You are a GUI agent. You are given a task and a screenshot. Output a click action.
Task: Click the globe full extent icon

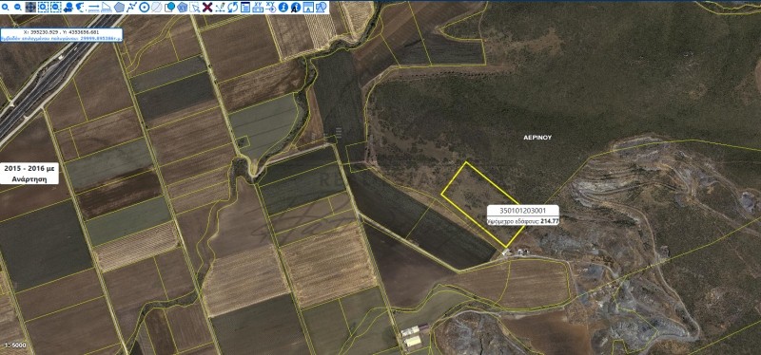pos(81,8)
